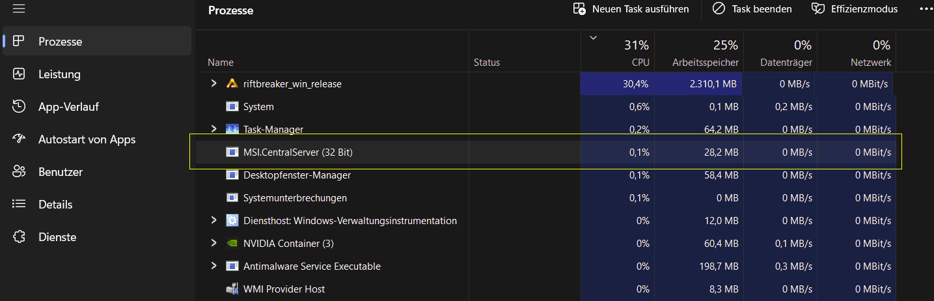
Task: Select the Desktopfenster-Manager process row
Action: point(297,175)
